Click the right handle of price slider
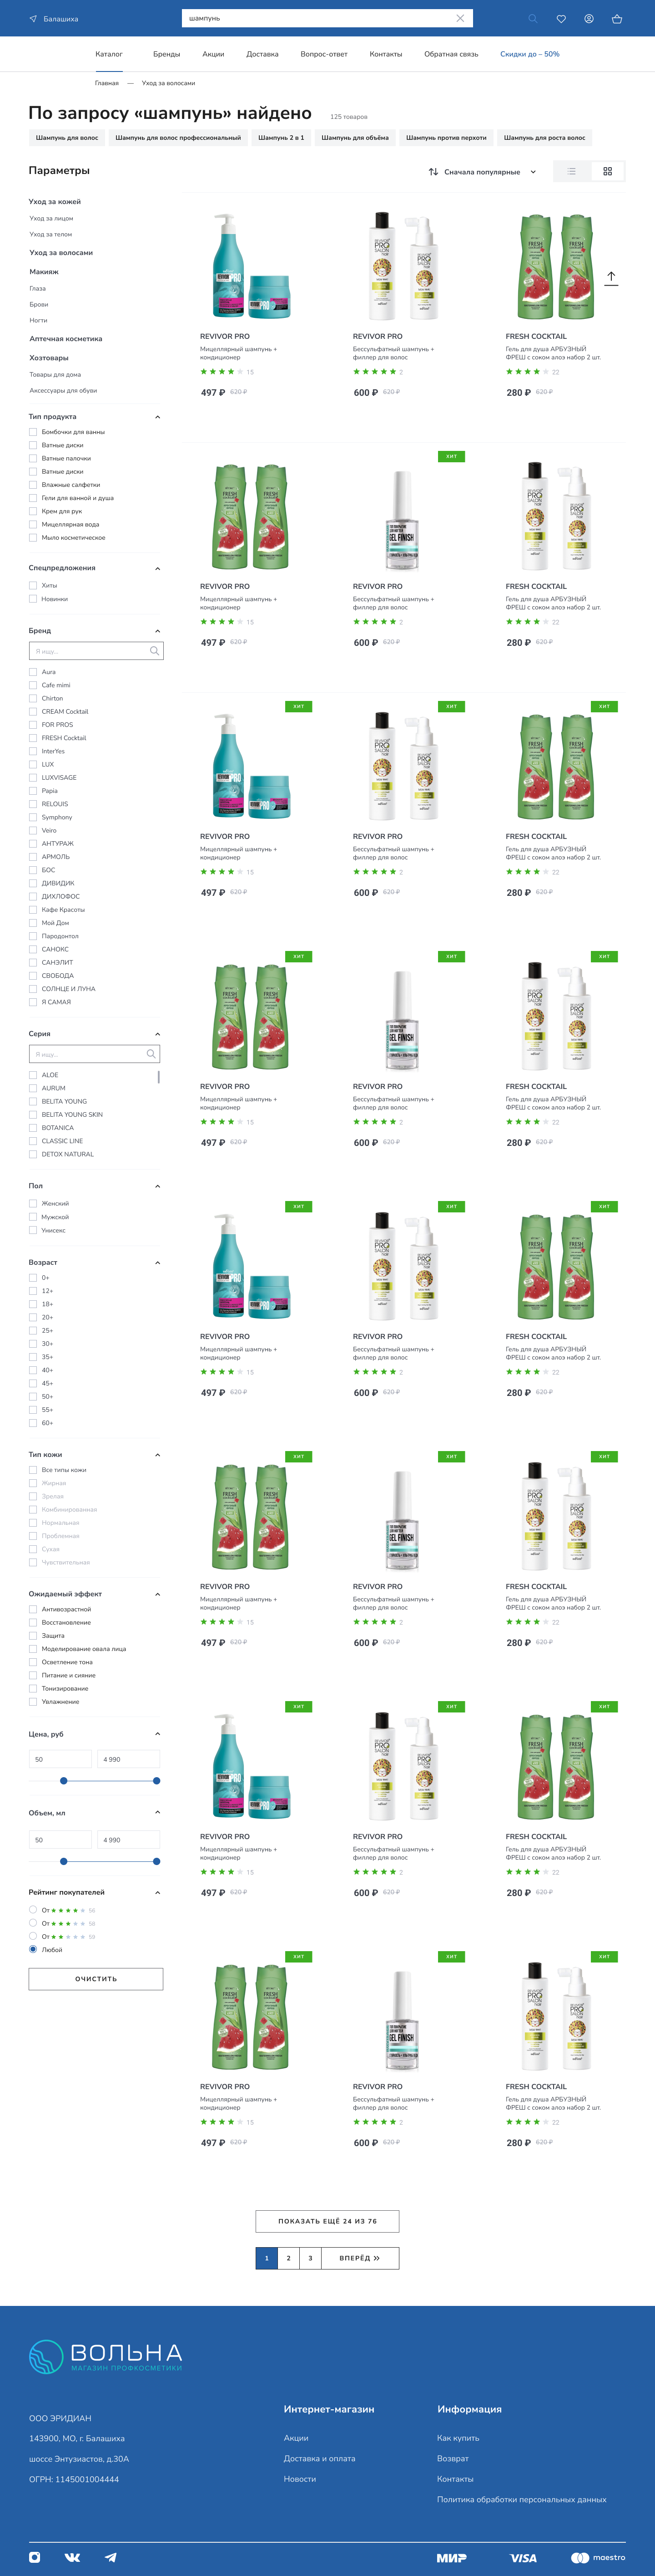 (157, 1781)
